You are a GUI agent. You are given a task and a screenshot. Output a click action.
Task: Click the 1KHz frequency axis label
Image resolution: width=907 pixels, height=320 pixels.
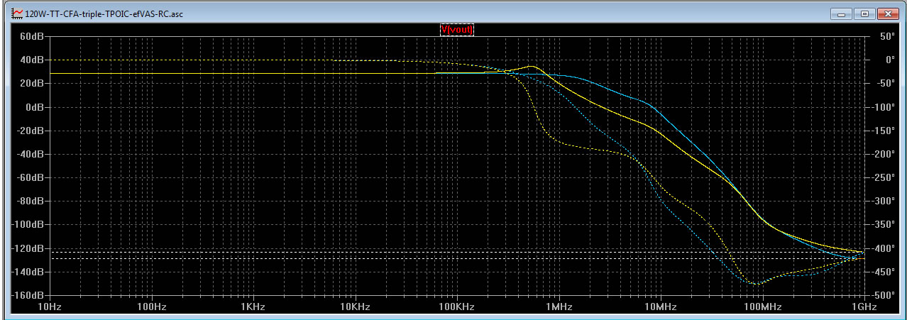(253, 307)
